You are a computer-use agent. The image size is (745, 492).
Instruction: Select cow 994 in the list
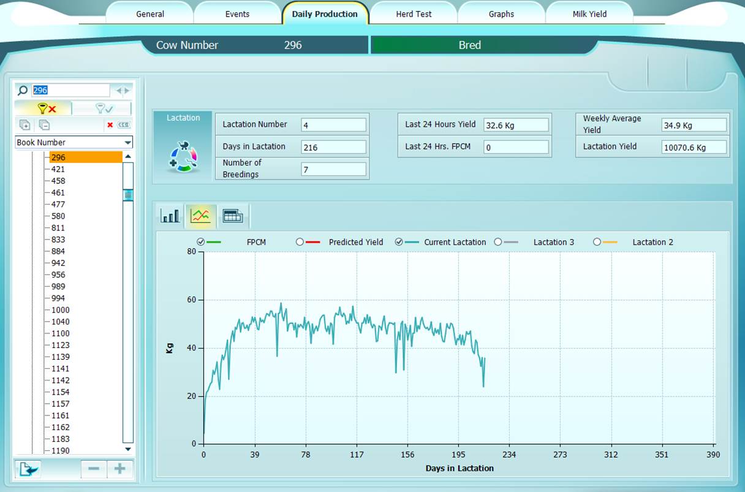coord(58,298)
